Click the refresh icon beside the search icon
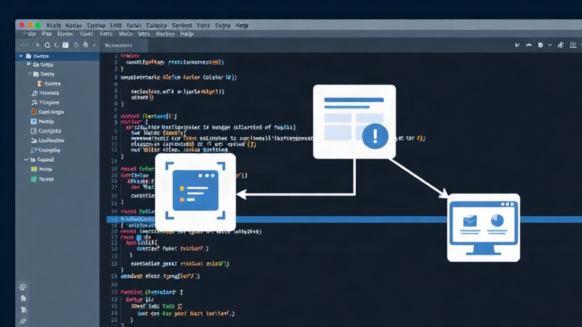The height and width of the screenshot is (327, 582). tap(56, 45)
